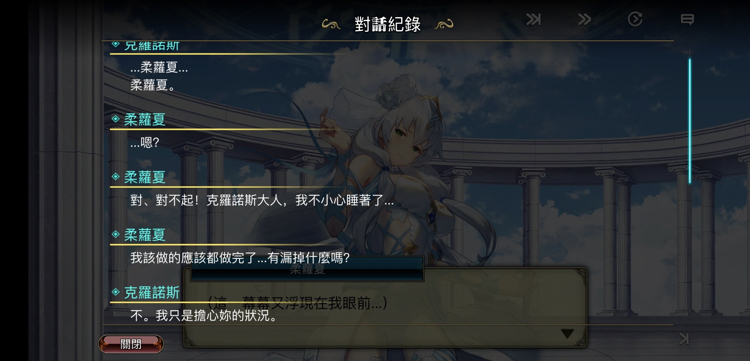The image size is (750, 361).
Task: Select the 我該做的應該都做完了 dialogue line
Action: (x=240, y=258)
